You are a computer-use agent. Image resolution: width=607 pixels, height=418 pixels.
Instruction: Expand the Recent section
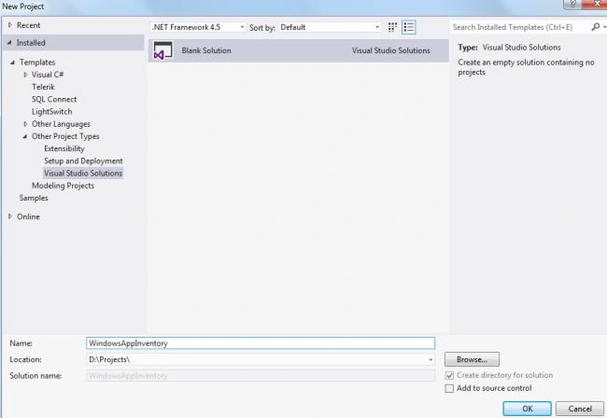10,25
